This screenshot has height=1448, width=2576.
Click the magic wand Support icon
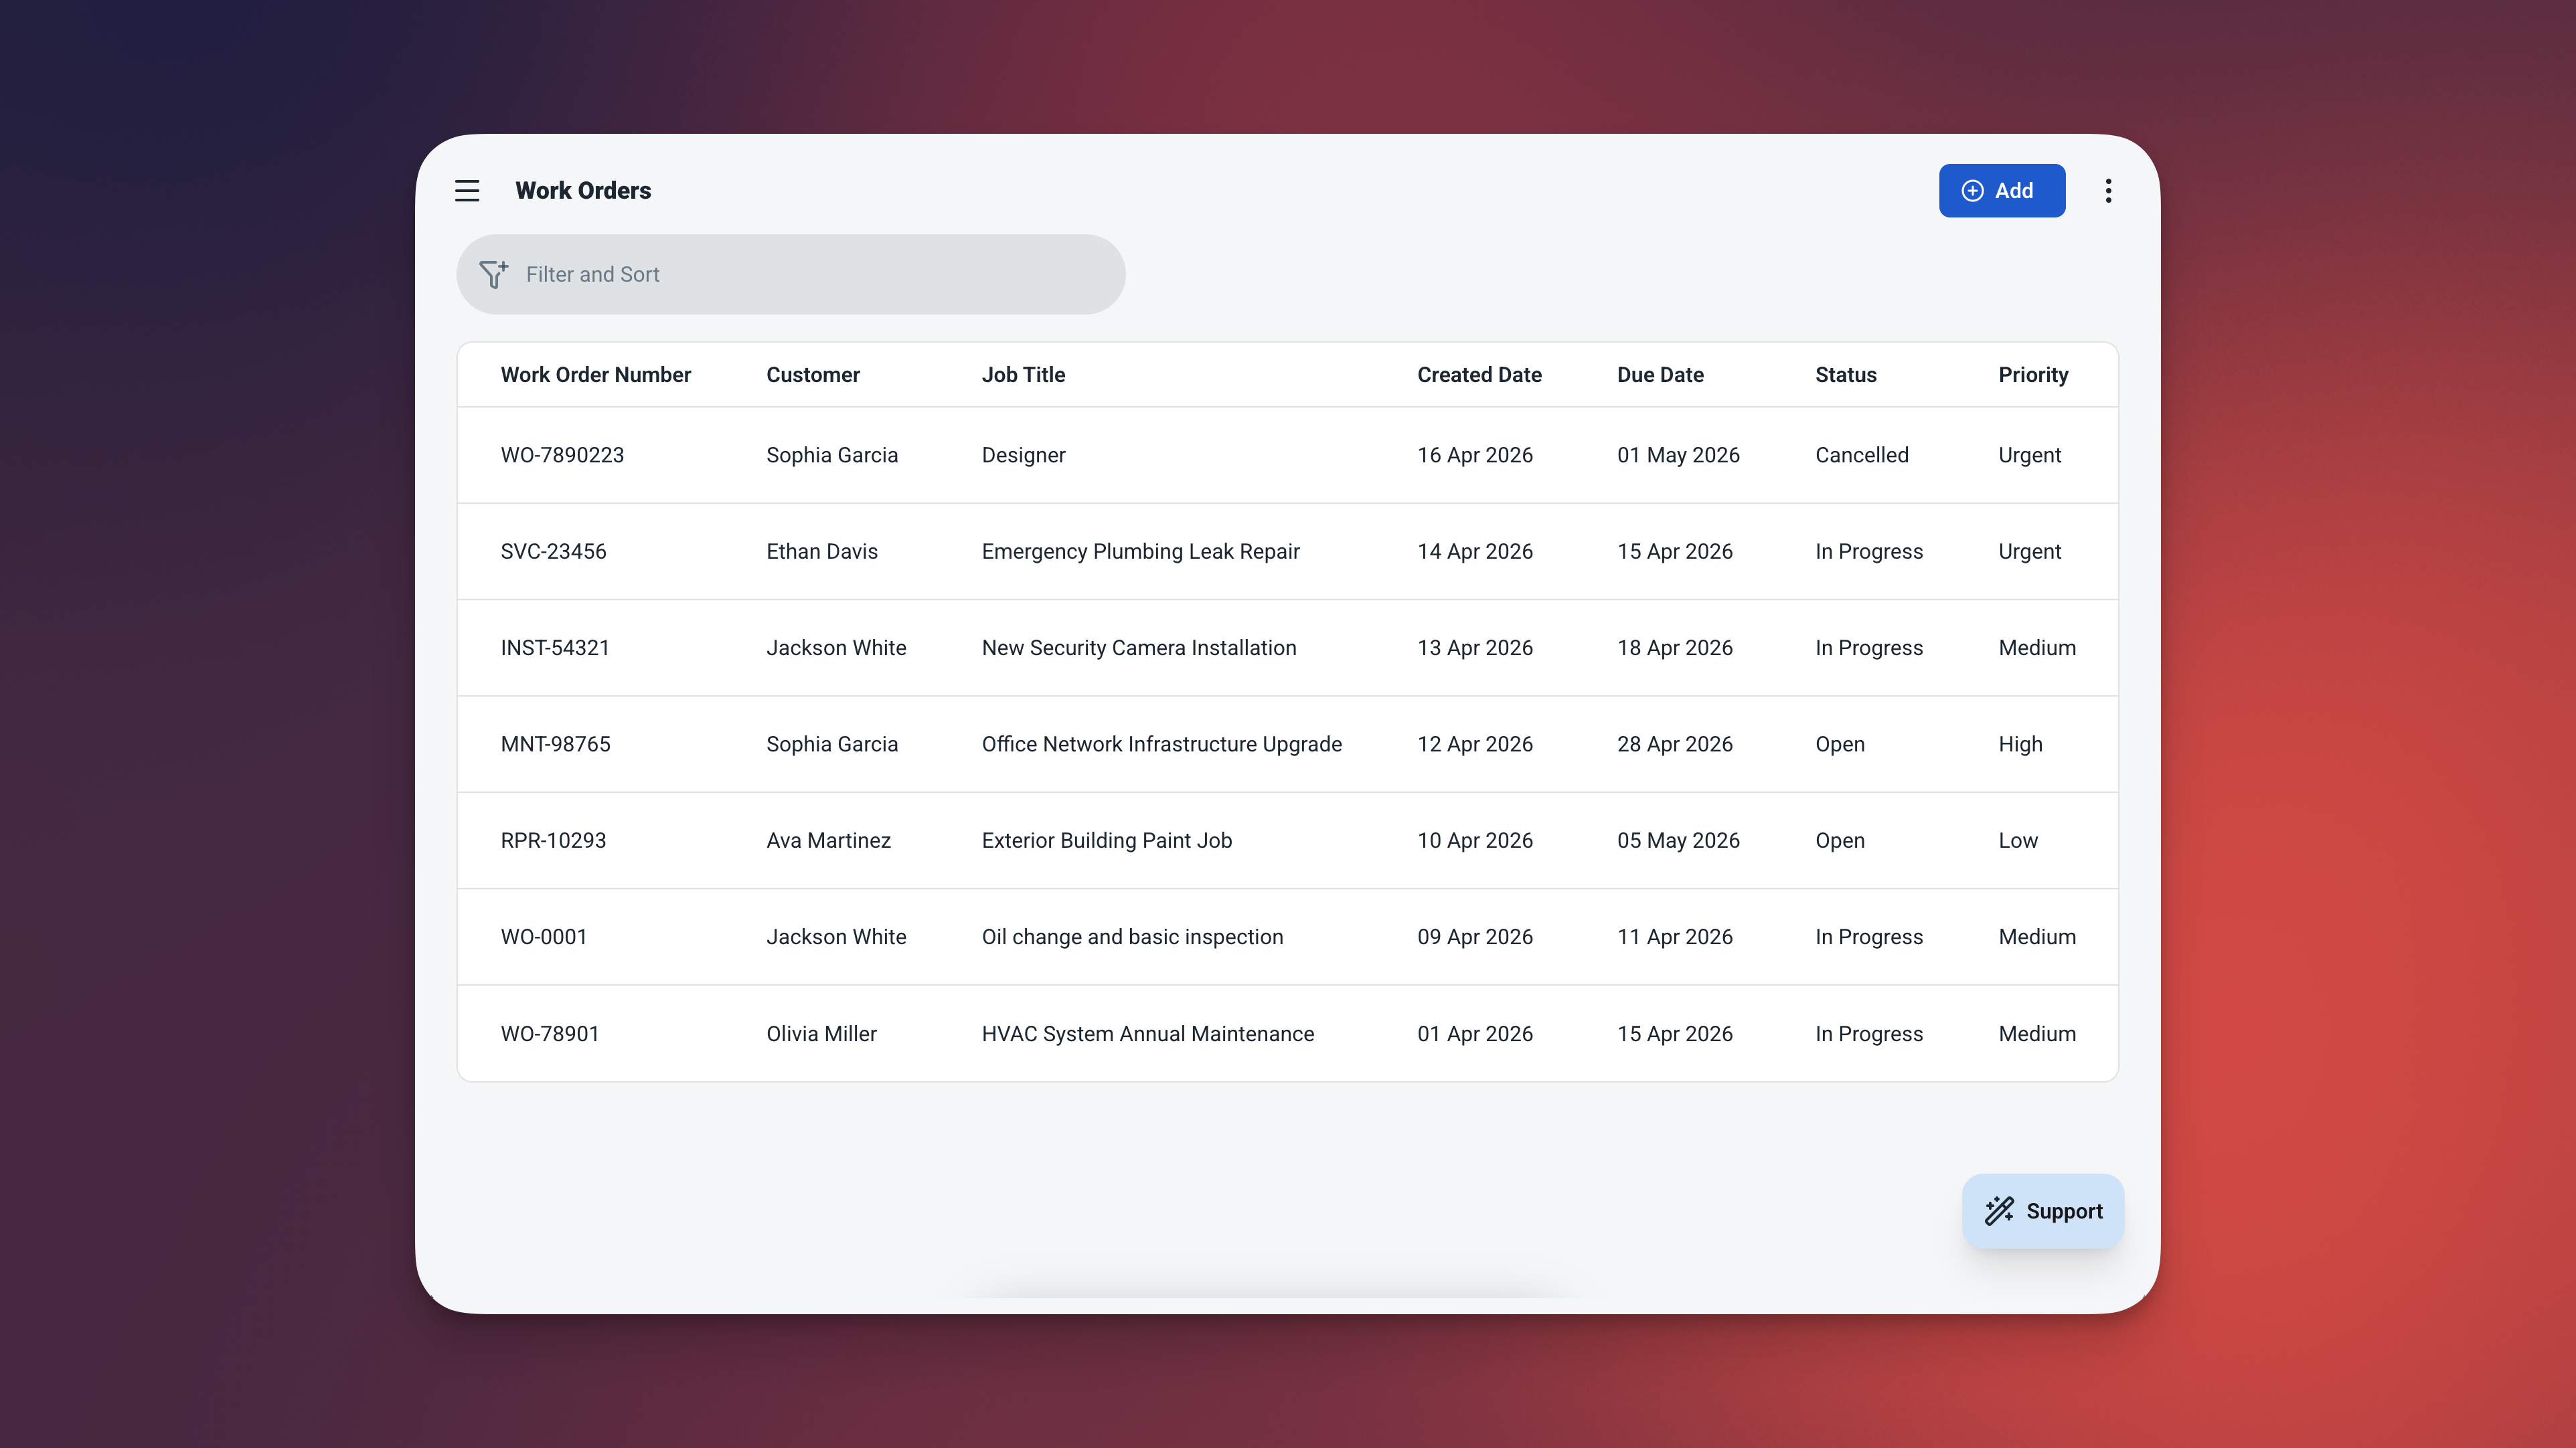(x=1999, y=1210)
